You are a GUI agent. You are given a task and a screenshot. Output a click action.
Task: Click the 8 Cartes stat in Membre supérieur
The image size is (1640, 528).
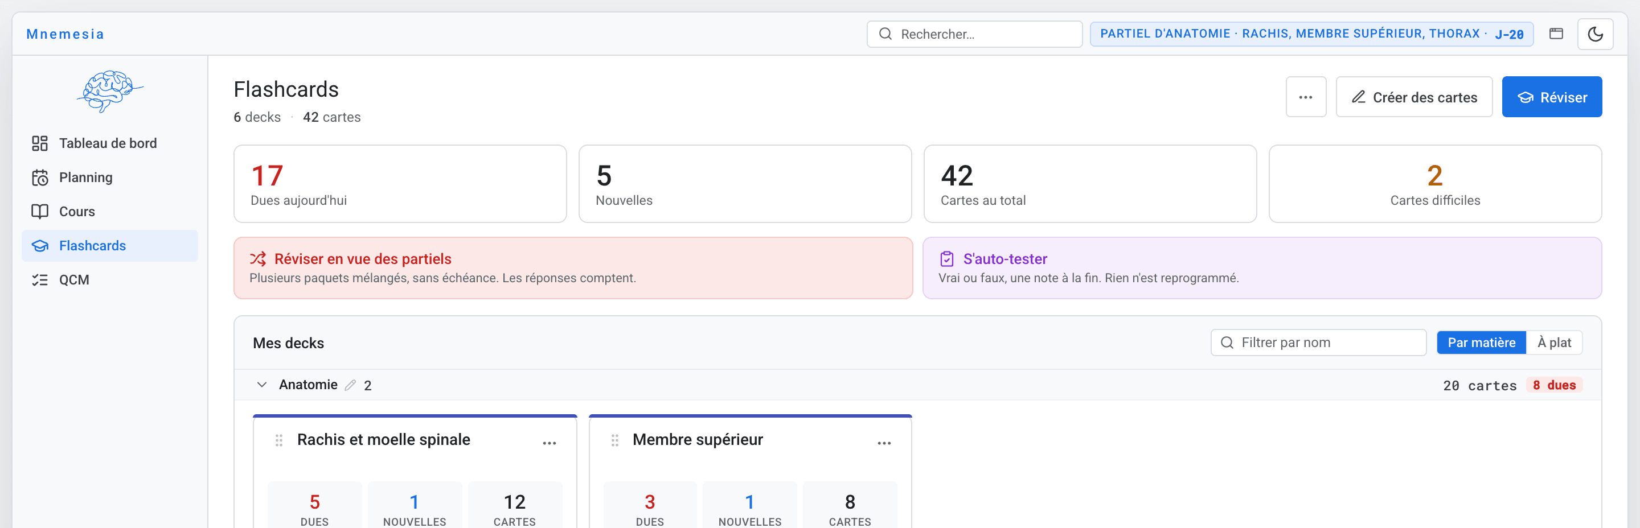[850, 506]
